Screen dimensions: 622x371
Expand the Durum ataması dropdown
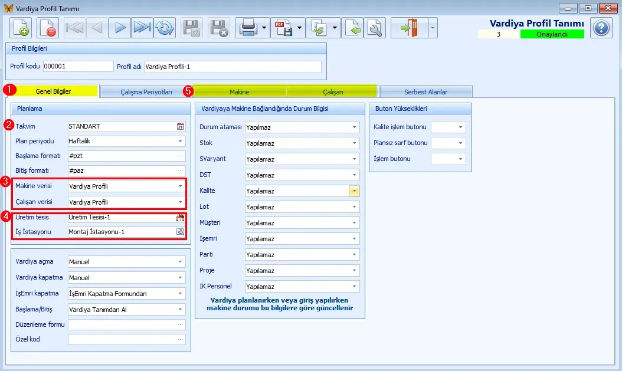[x=354, y=127]
